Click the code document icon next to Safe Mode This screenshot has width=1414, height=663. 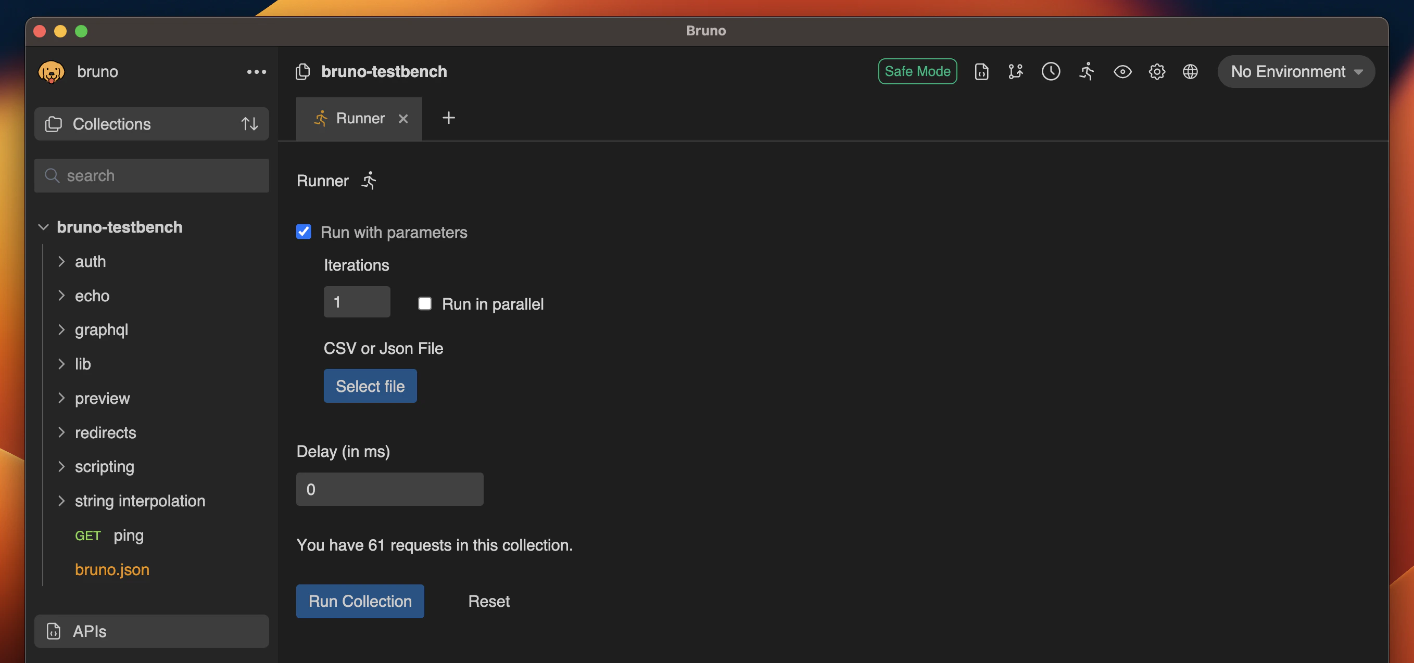[x=981, y=71]
